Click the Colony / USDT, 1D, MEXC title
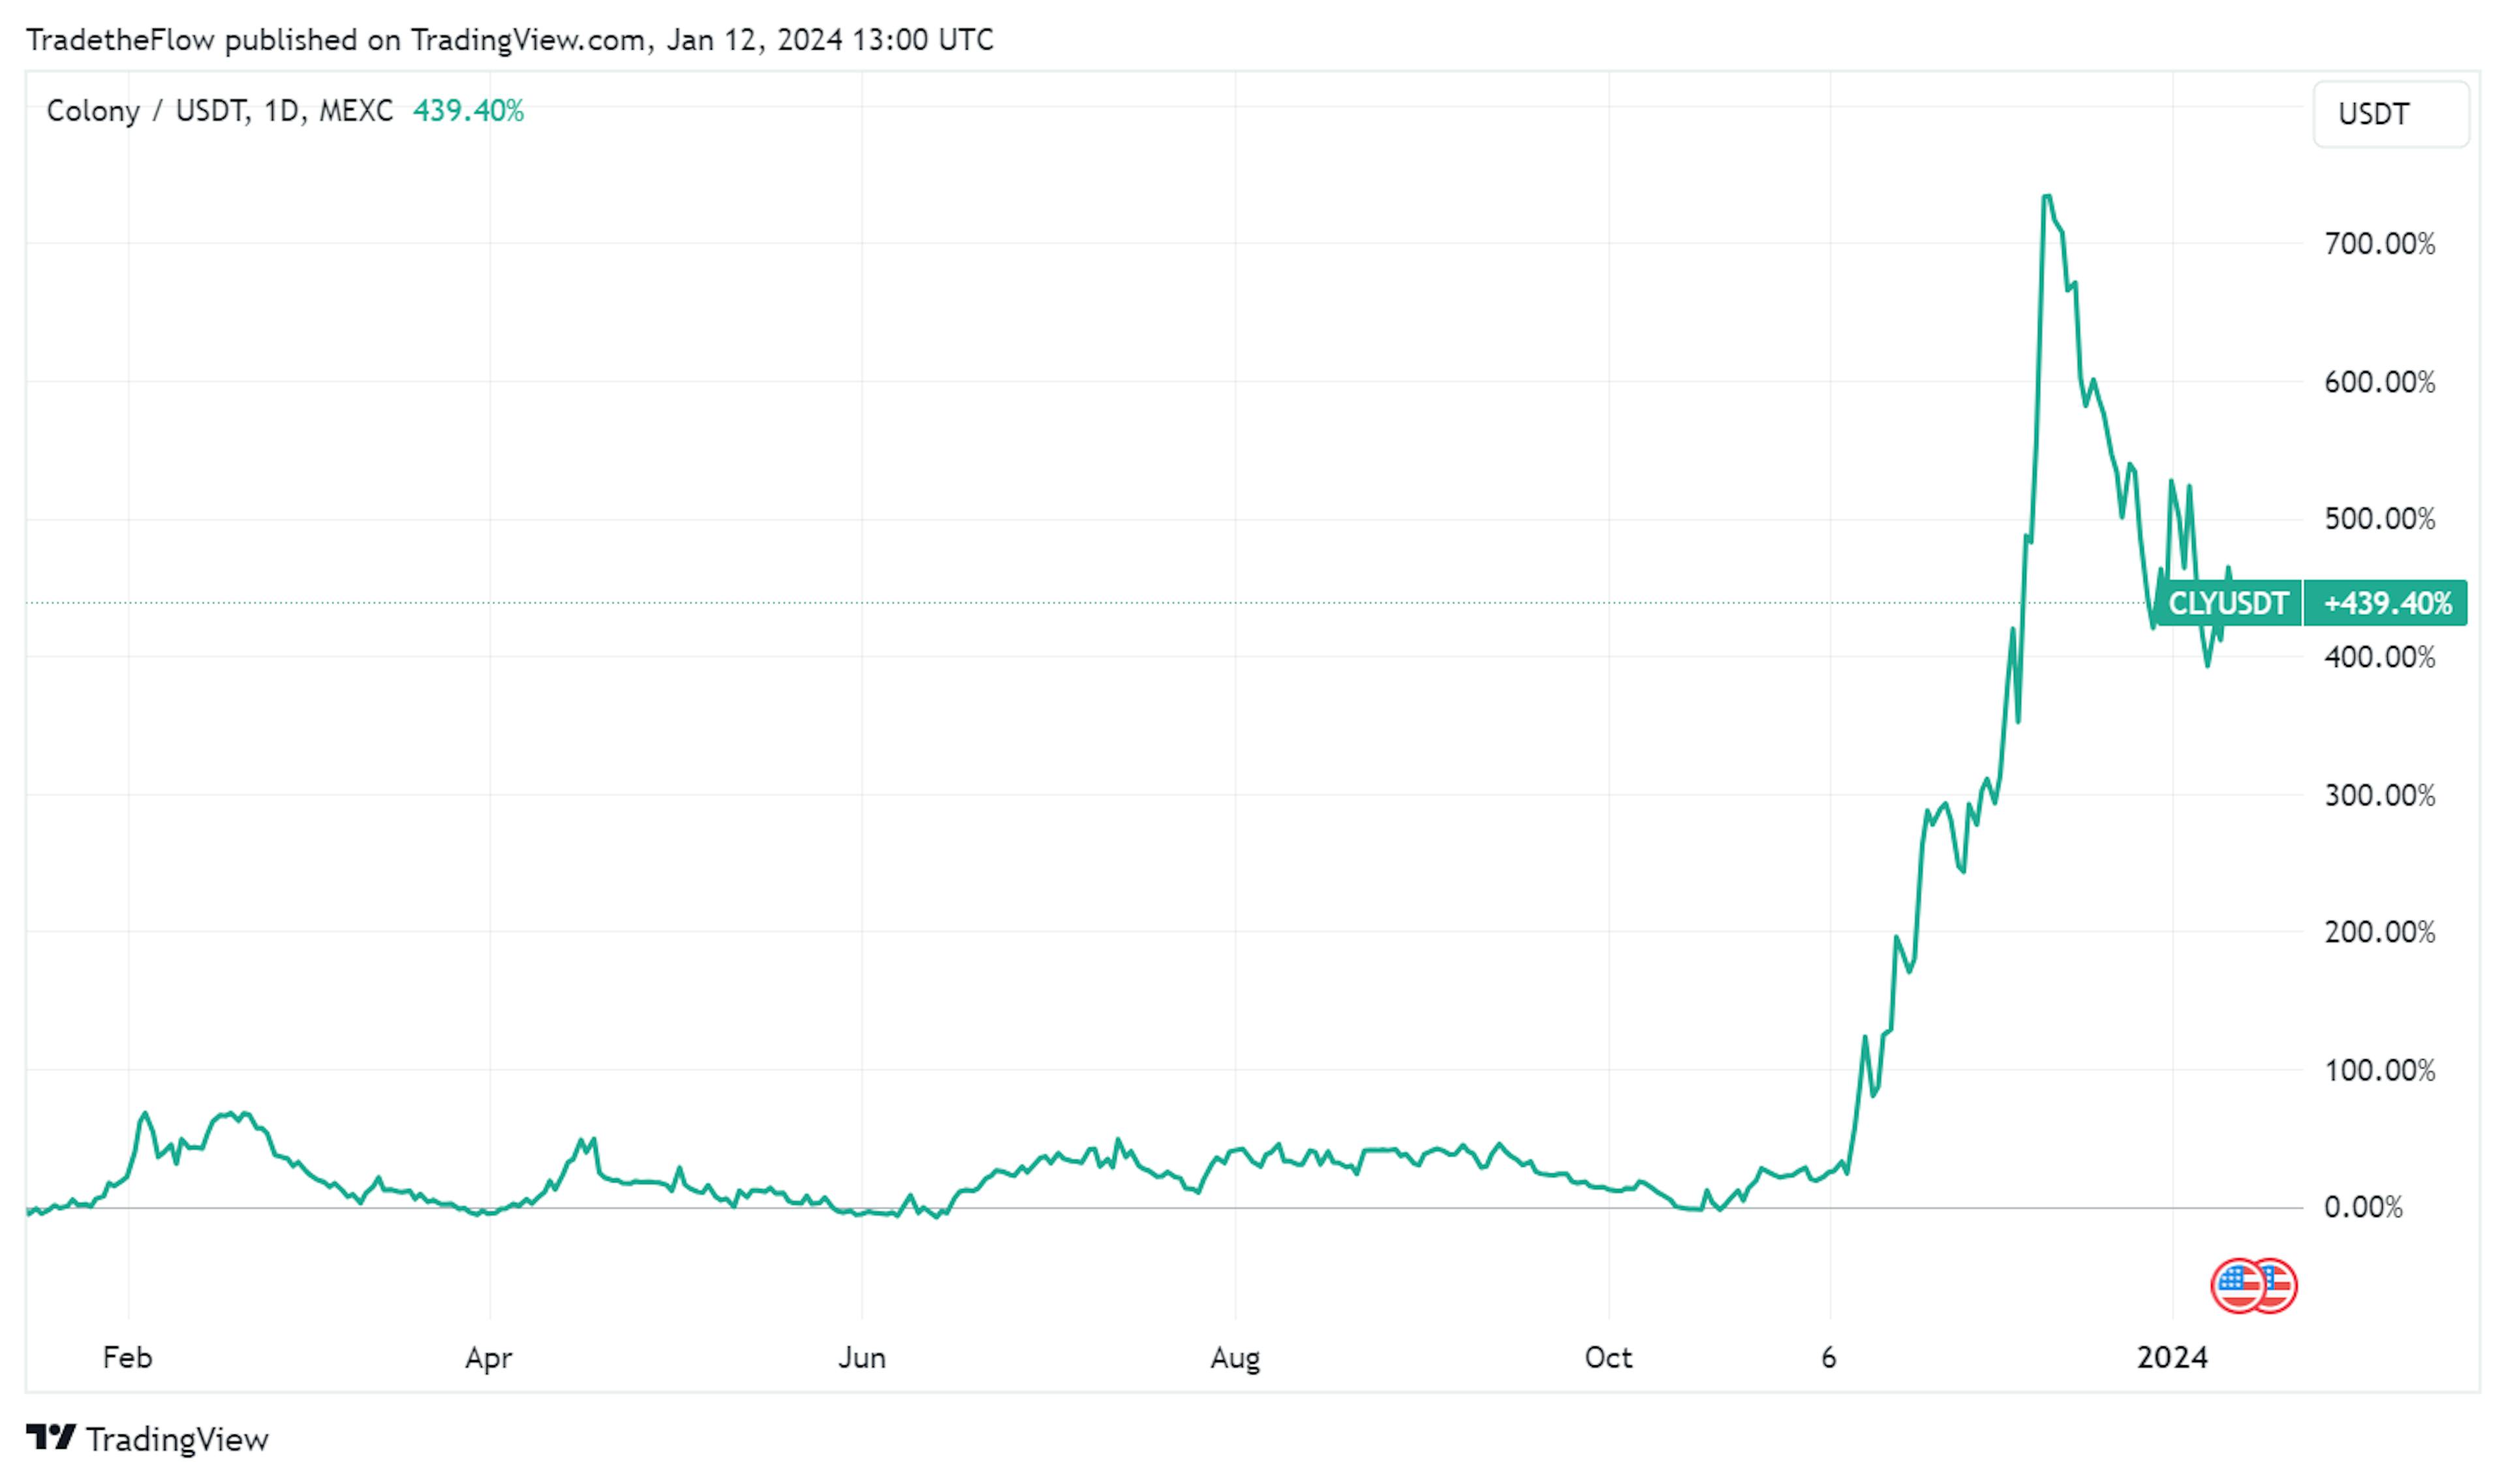 [x=220, y=110]
